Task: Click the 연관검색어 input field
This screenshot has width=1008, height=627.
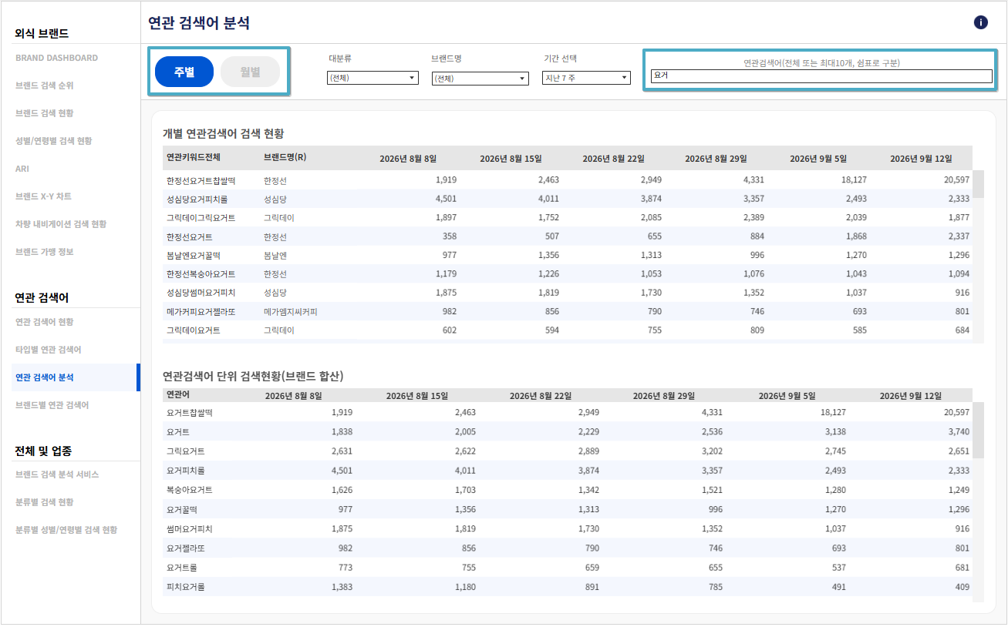Action: 821,76
